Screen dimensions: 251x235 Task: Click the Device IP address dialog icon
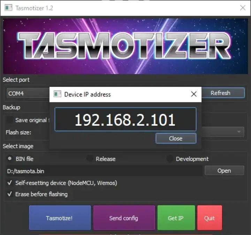coord(57,94)
